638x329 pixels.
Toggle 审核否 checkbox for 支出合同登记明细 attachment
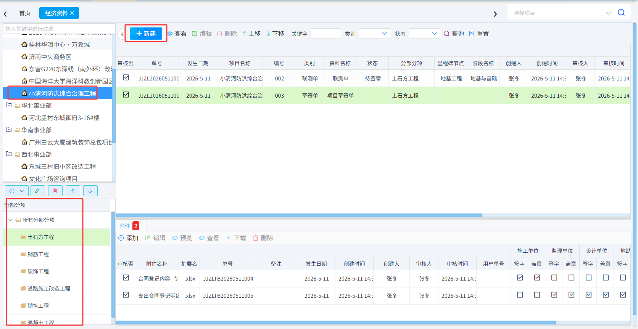tap(126, 295)
